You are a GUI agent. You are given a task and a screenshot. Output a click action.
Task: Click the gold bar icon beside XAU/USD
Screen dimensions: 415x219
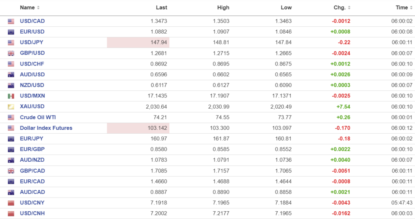[11, 107]
